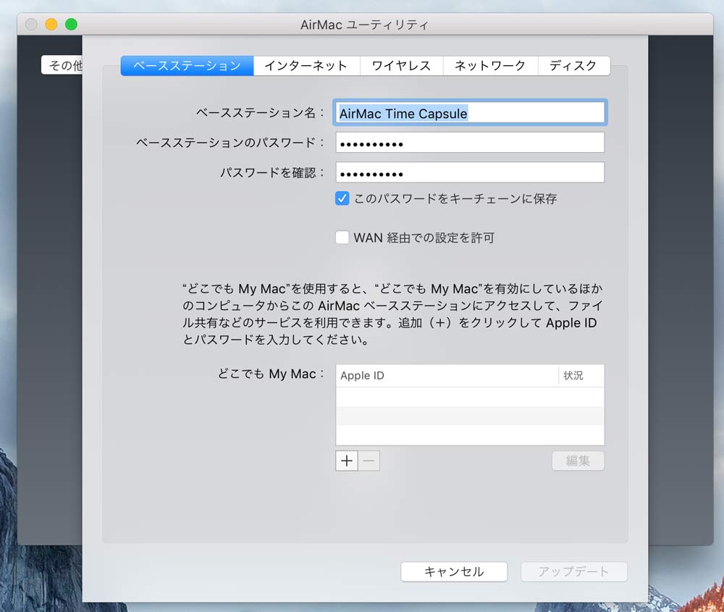Click the その他 button in the back window
This screenshot has width=724, height=612.
coord(62,65)
